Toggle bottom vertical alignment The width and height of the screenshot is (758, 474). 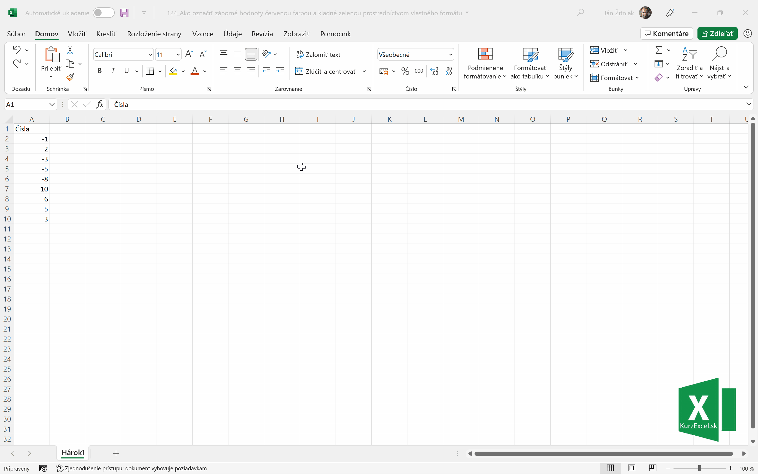251,54
